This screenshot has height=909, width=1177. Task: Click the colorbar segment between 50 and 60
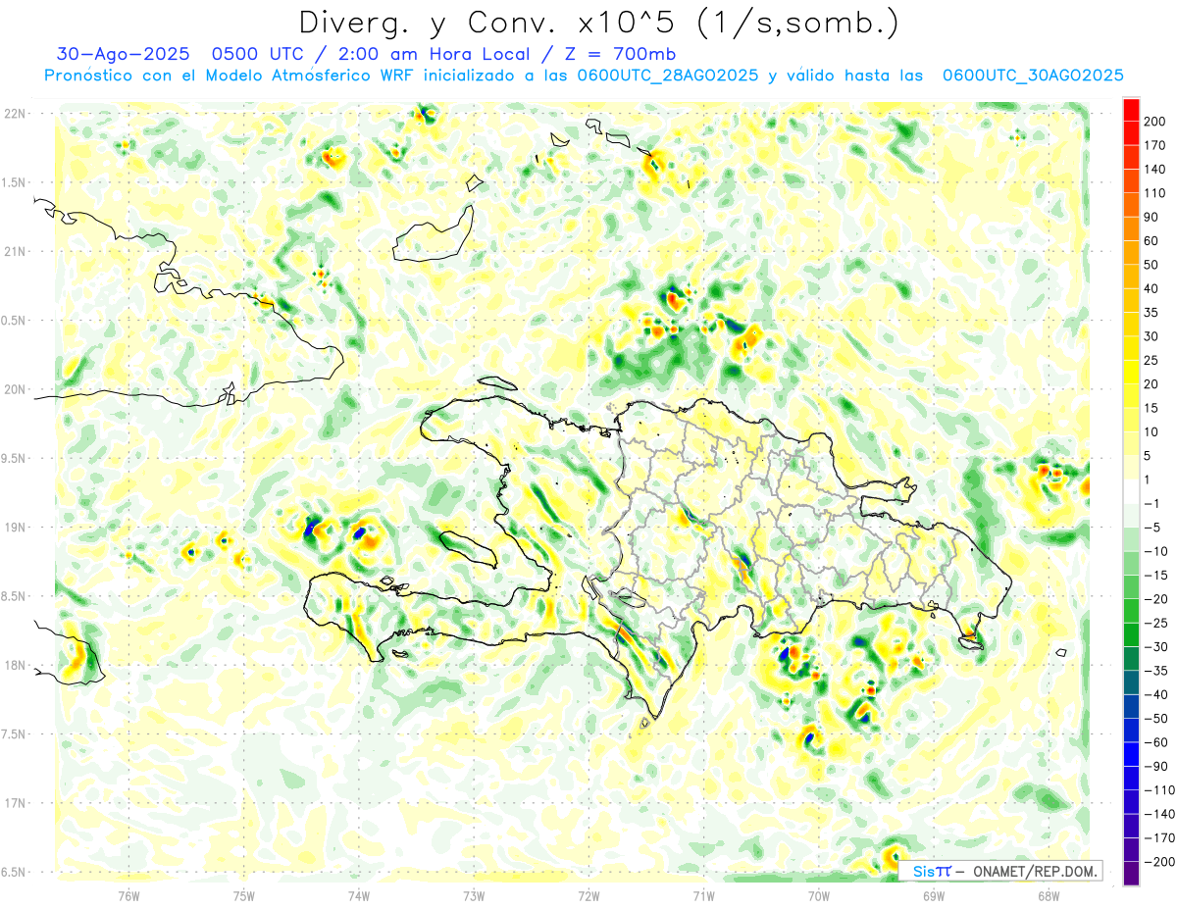(x=1131, y=253)
